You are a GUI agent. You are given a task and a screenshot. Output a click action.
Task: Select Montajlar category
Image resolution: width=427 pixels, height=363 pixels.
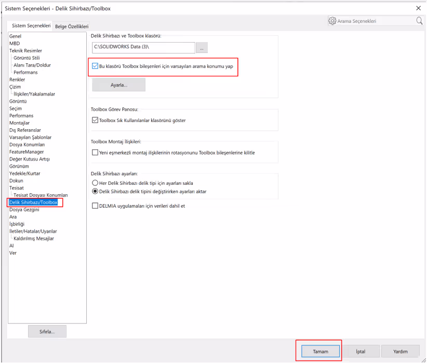pos(19,123)
